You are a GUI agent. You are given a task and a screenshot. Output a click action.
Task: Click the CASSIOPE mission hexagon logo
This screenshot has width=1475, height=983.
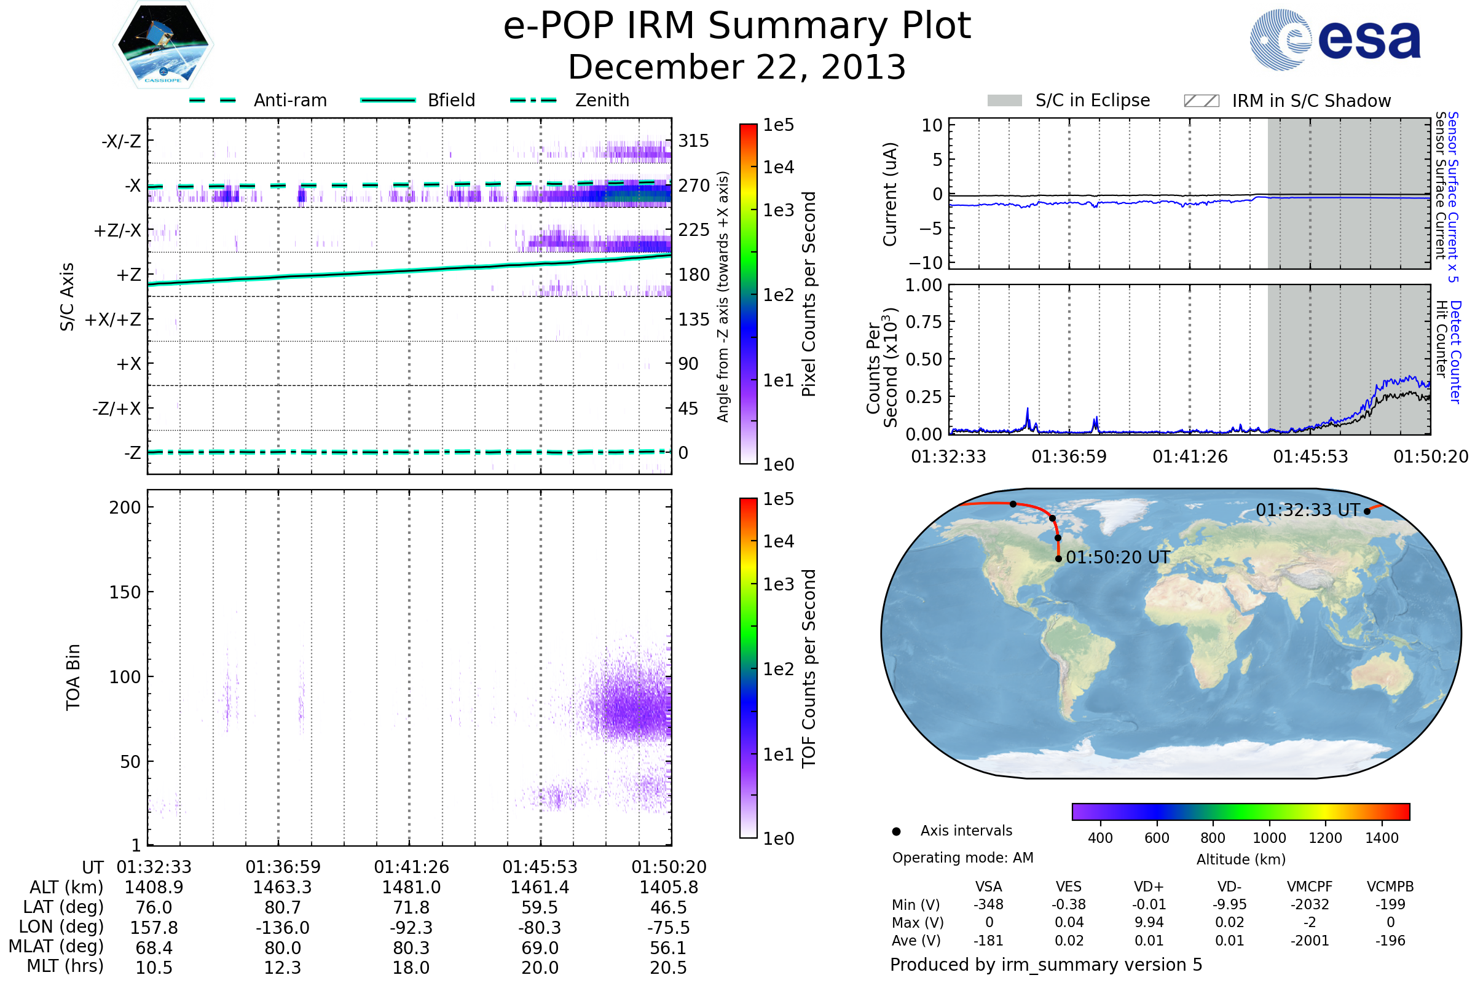pos(163,45)
